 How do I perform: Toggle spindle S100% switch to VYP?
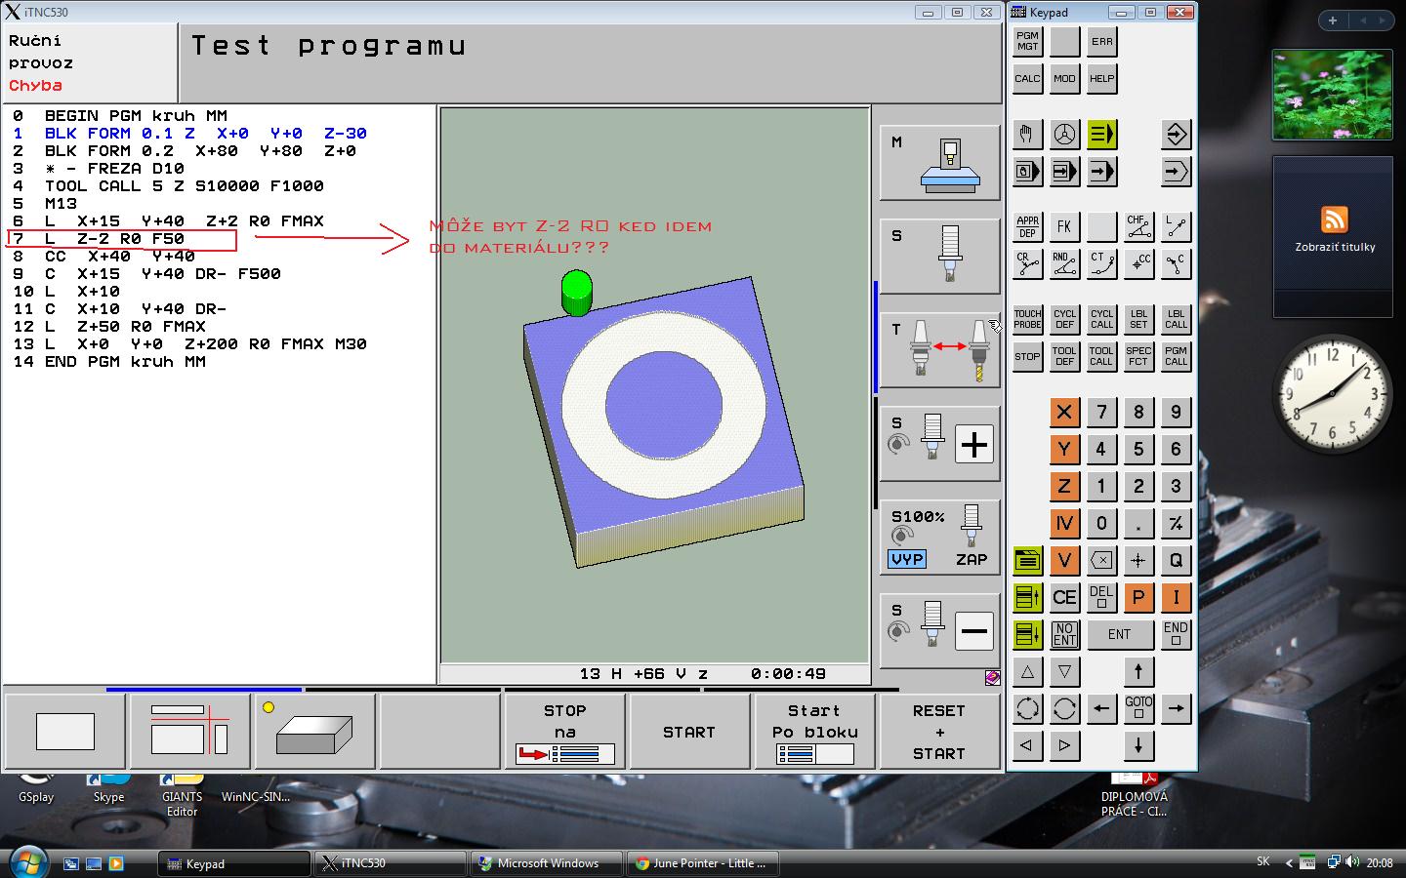click(907, 559)
